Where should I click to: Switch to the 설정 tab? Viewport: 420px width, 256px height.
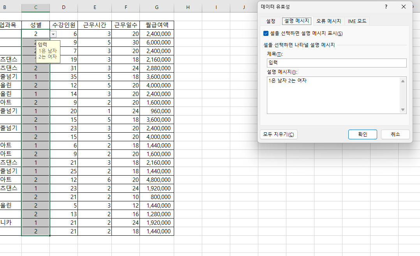tap(270, 21)
